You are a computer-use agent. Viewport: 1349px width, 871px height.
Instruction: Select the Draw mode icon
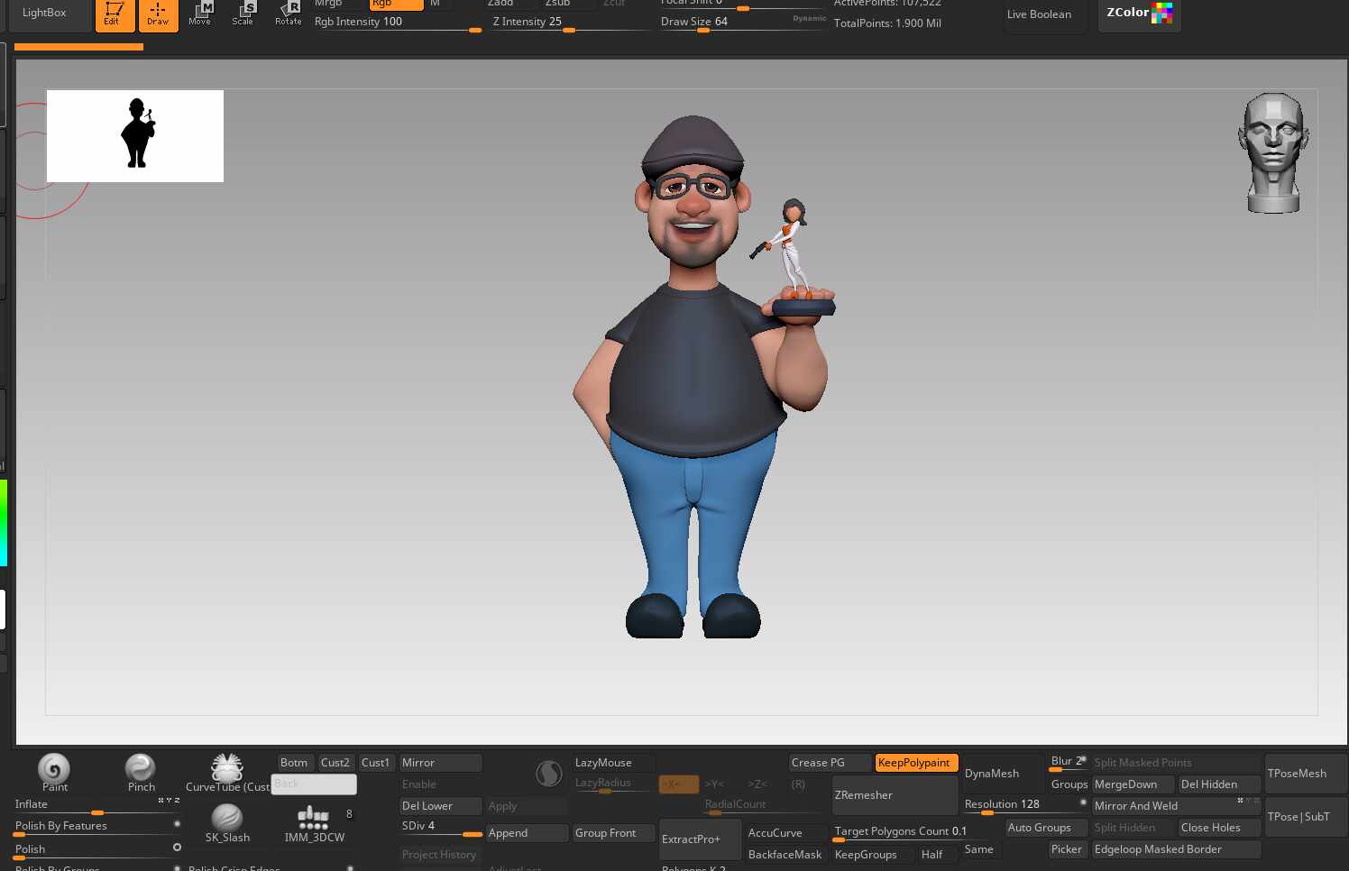coord(158,14)
